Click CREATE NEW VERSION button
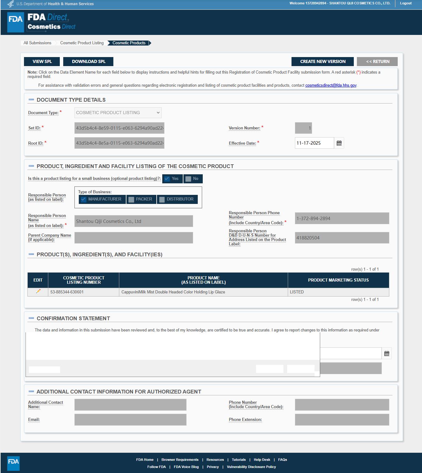Screen dimensions: 422x473 click(323, 61)
